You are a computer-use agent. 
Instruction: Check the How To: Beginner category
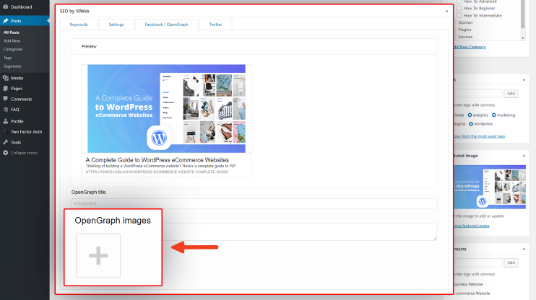coord(459,8)
